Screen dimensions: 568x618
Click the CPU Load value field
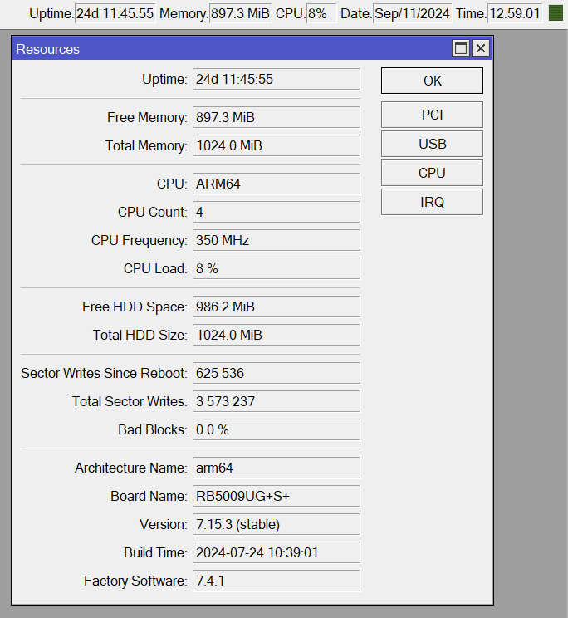coord(277,268)
